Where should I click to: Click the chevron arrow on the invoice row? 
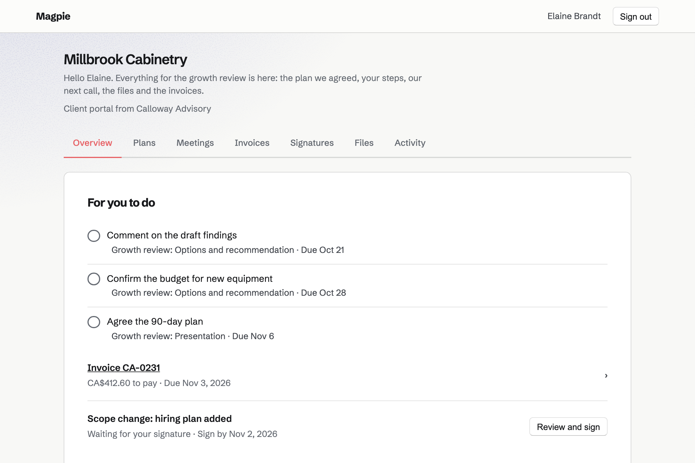pyautogui.click(x=606, y=376)
